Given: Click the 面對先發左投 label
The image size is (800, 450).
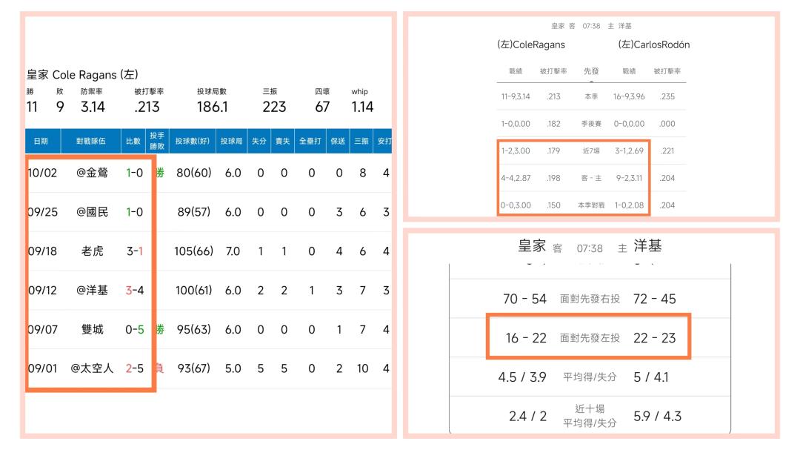Looking at the screenshot, I should pyautogui.click(x=590, y=338).
